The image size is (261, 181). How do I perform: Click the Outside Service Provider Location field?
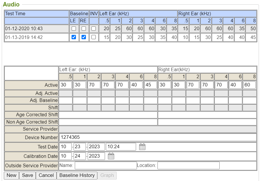[188, 165]
